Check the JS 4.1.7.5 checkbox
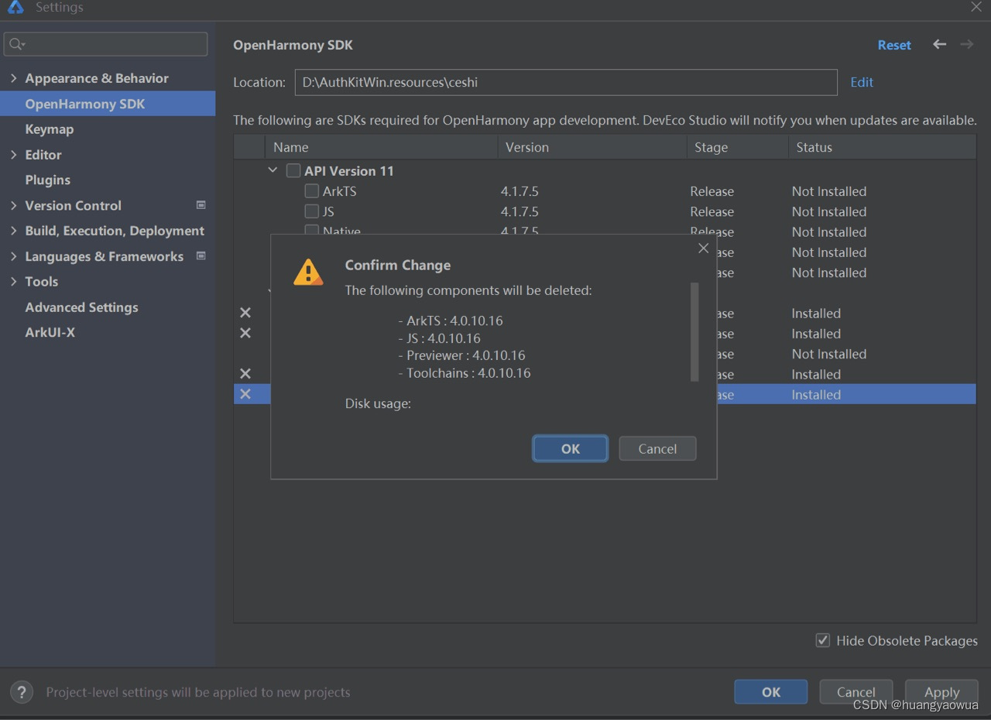This screenshot has height=720, width=991. [x=312, y=211]
